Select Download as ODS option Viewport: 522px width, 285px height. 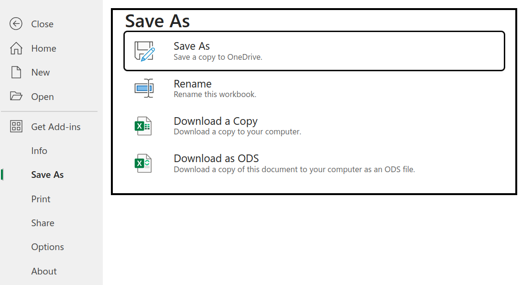217,158
